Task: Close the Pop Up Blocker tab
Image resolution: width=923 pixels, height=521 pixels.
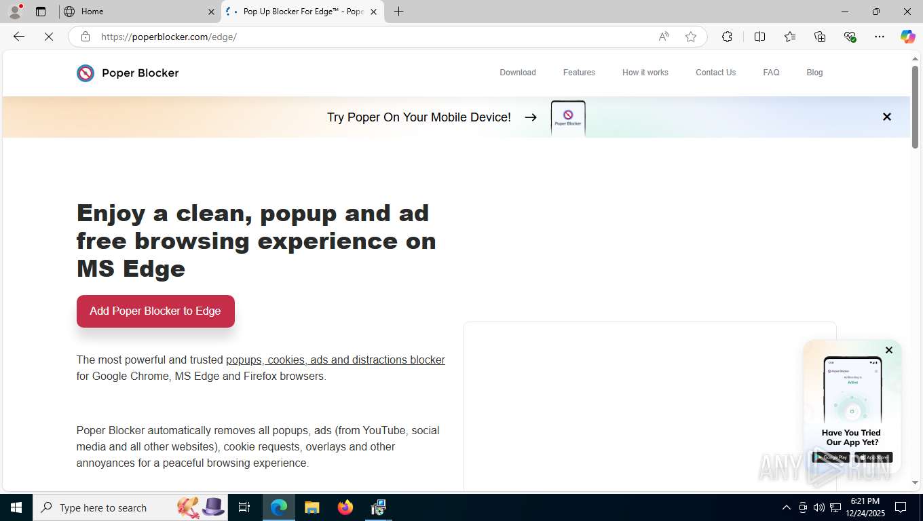Action: (x=373, y=12)
